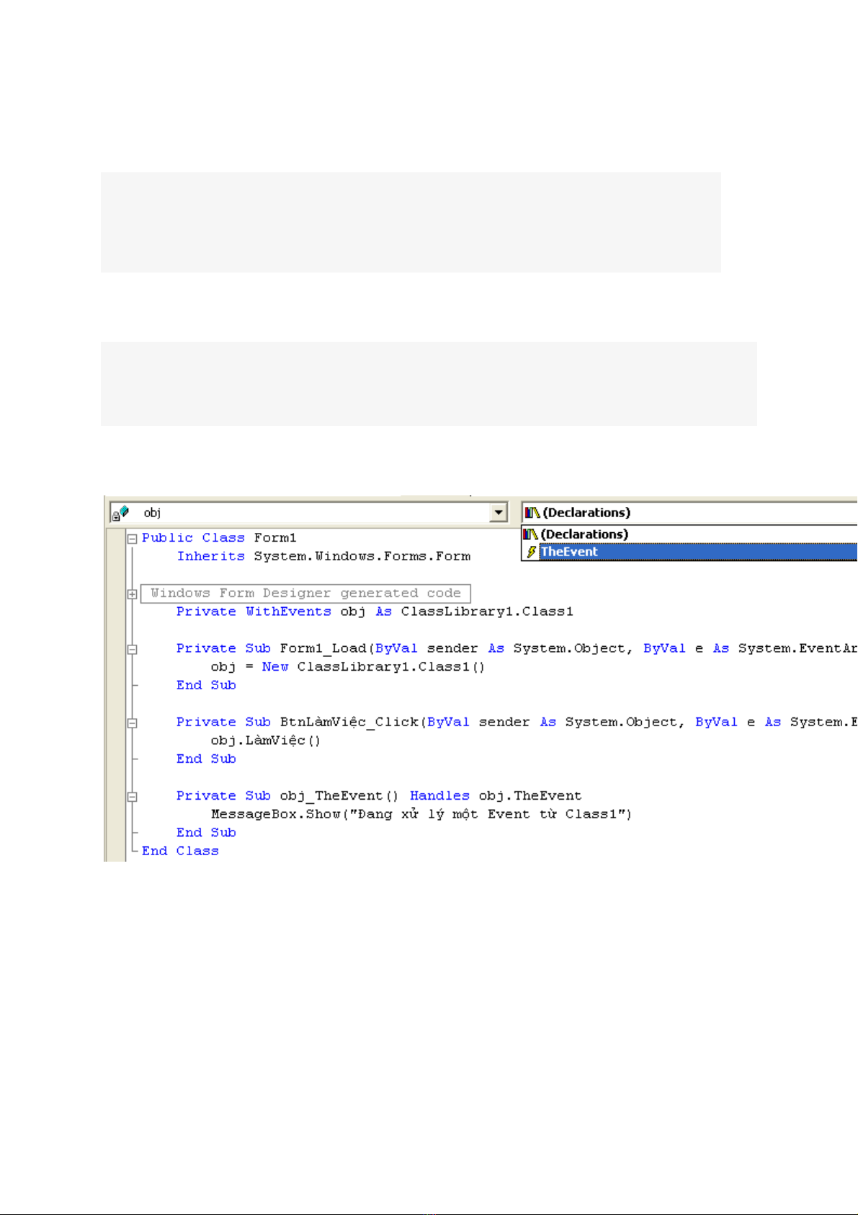Click the 'End Class' line
The width and height of the screenshot is (858, 1215).
(180, 851)
